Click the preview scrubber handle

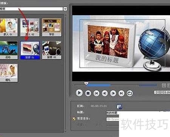coord(86,83)
